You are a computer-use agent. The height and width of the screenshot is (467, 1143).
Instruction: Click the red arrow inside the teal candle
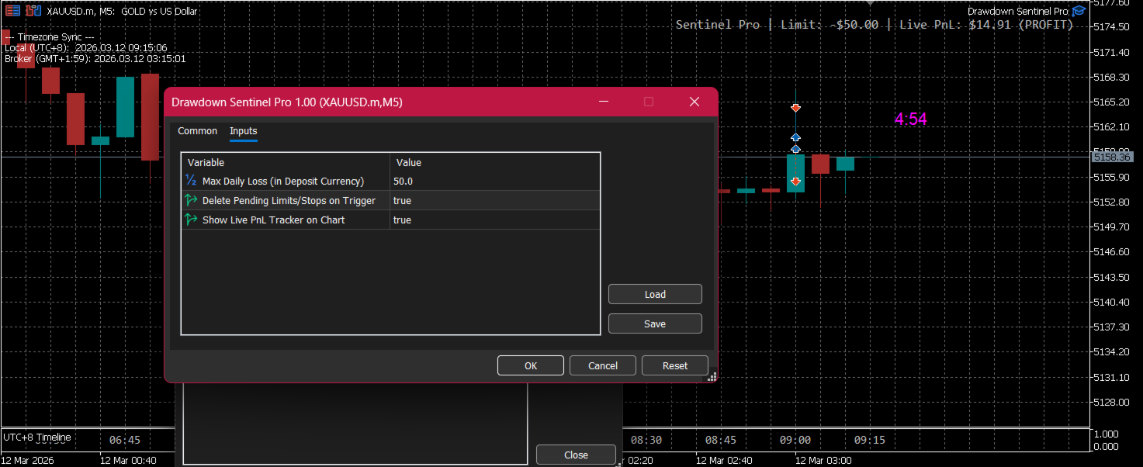pos(795,182)
